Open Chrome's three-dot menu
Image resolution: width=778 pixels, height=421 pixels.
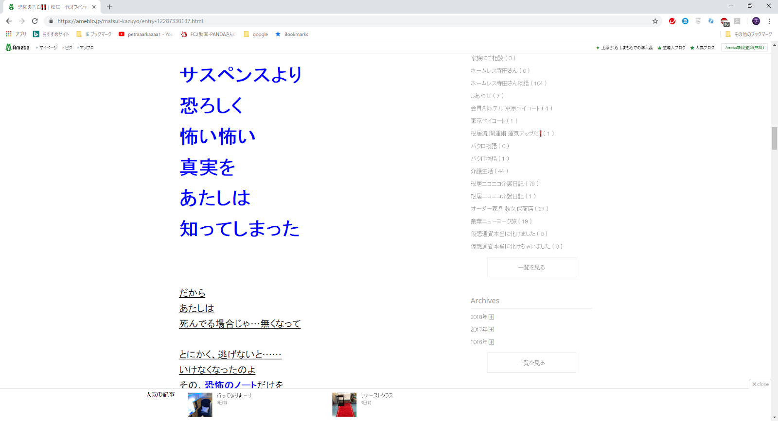[769, 21]
